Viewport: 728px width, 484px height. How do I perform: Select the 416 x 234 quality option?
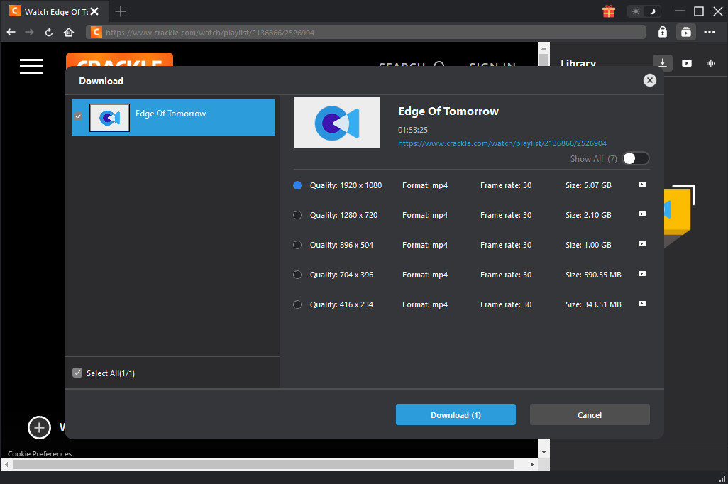297,304
